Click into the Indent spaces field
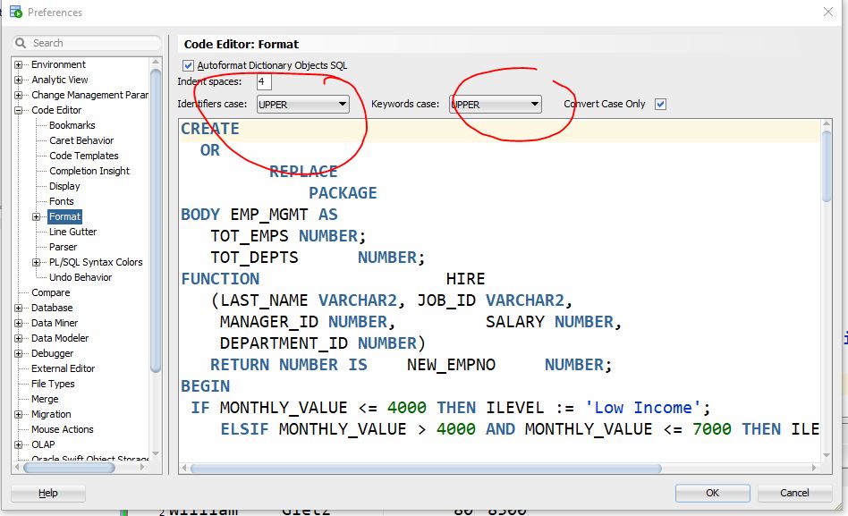Image resolution: width=848 pixels, height=516 pixels. point(264,82)
